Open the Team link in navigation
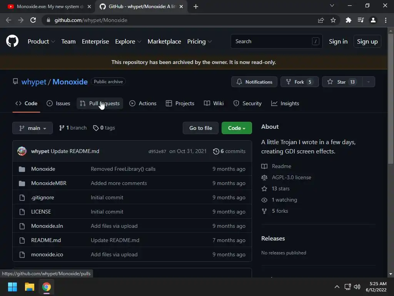394x296 pixels. (68, 42)
